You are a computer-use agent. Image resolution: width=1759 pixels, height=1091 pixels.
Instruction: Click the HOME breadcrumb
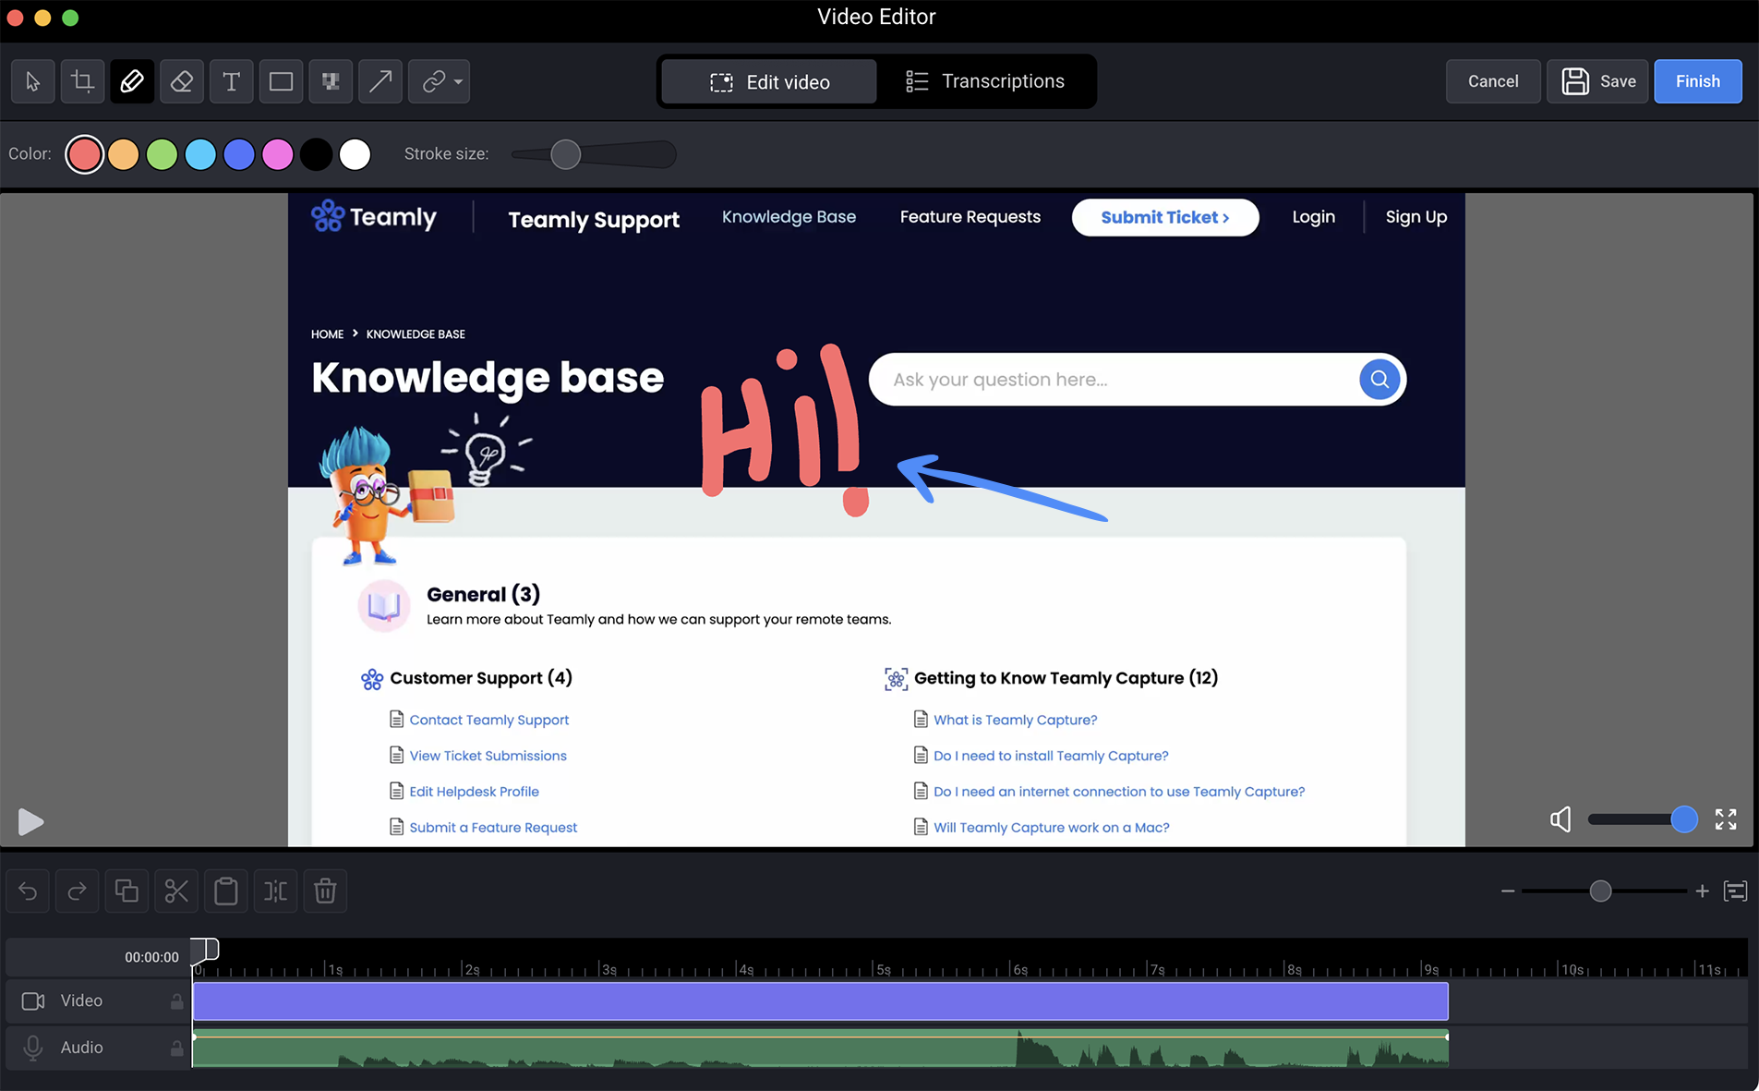tap(327, 334)
